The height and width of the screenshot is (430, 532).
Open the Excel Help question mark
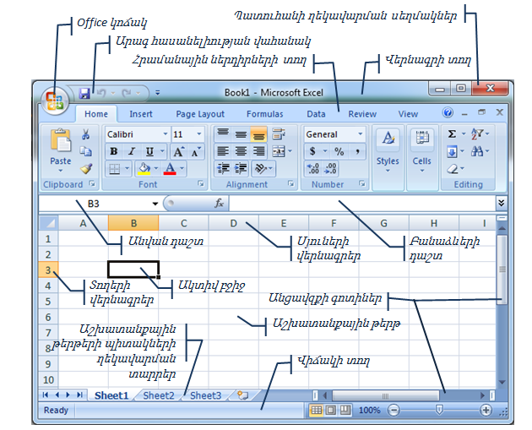point(448,113)
